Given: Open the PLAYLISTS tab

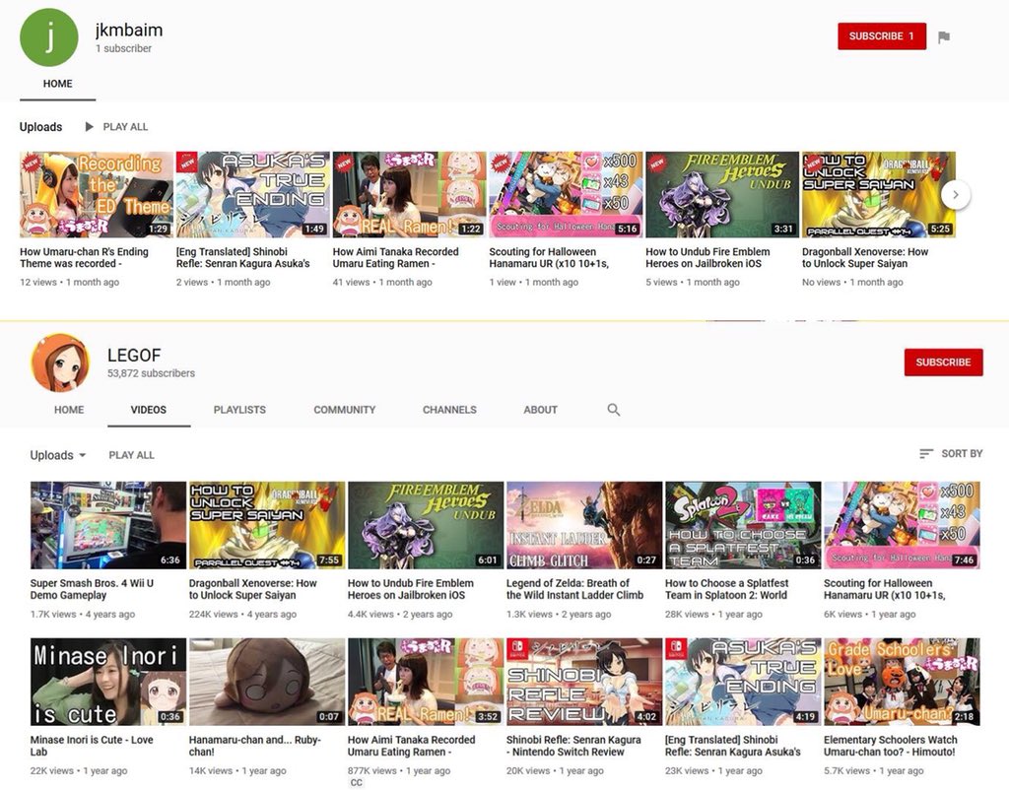Looking at the screenshot, I should coord(239,410).
